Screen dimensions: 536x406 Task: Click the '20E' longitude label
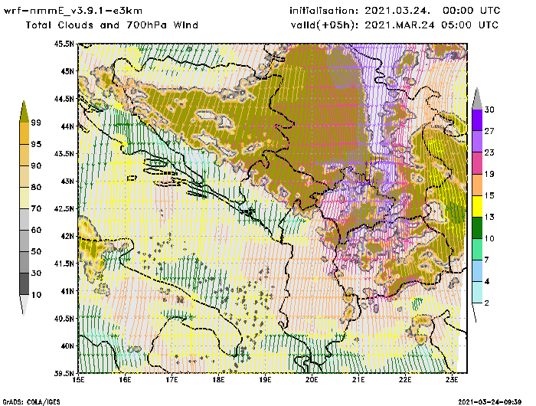point(312,380)
